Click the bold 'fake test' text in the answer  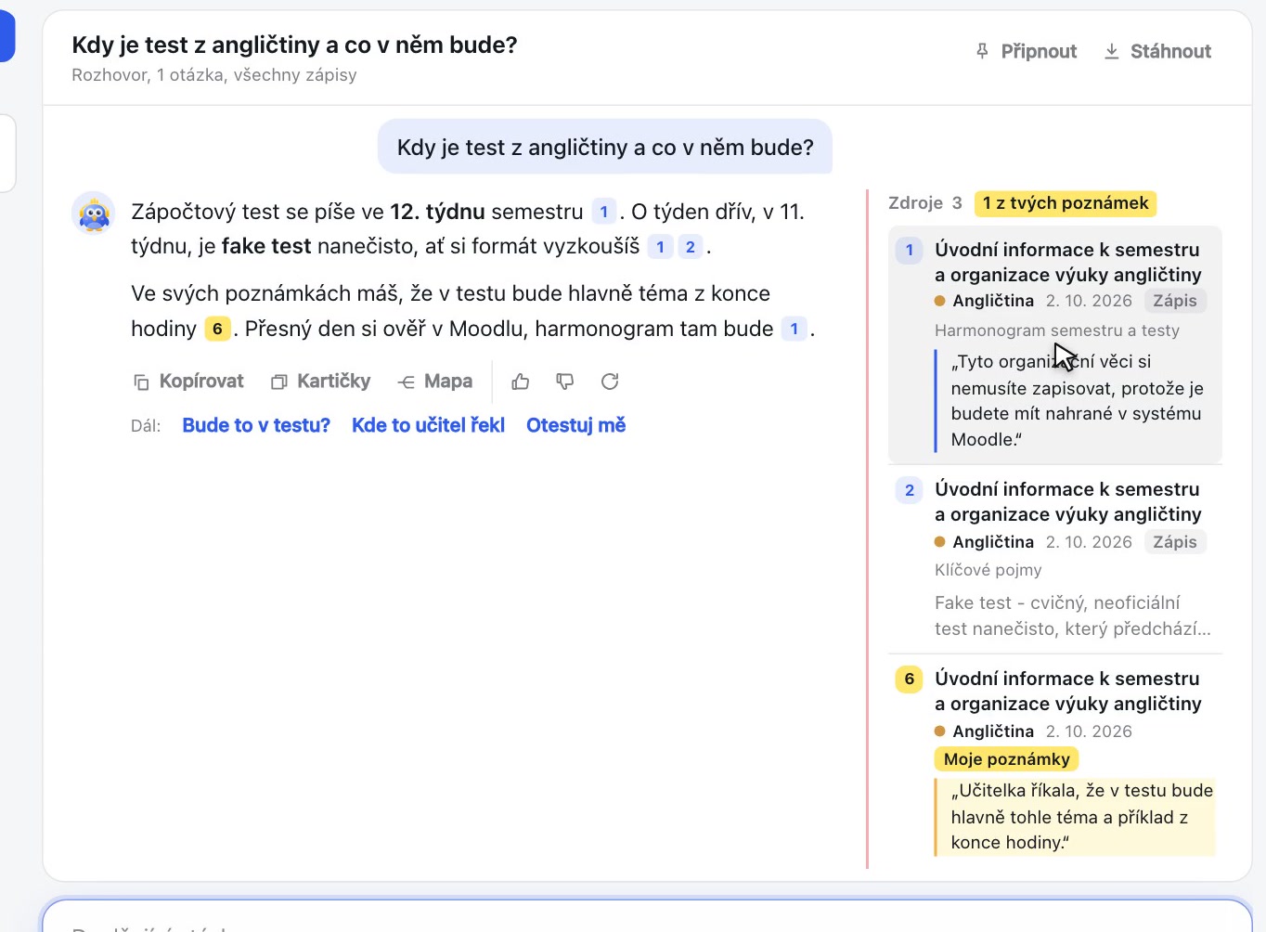coord(266,247)
